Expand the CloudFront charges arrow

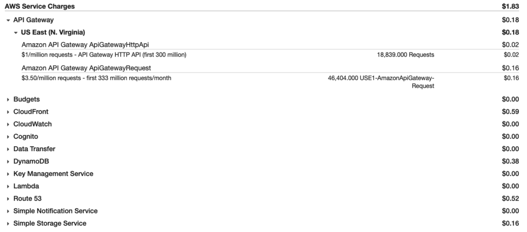pyautogui.click(x=8, y=112)
